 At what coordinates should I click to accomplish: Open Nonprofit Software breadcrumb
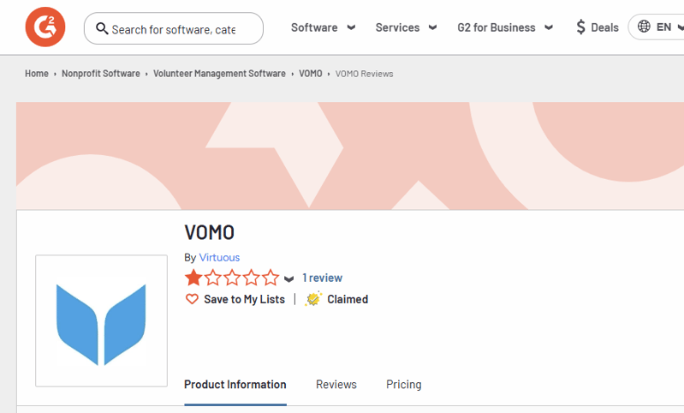[x=101, y=74]
